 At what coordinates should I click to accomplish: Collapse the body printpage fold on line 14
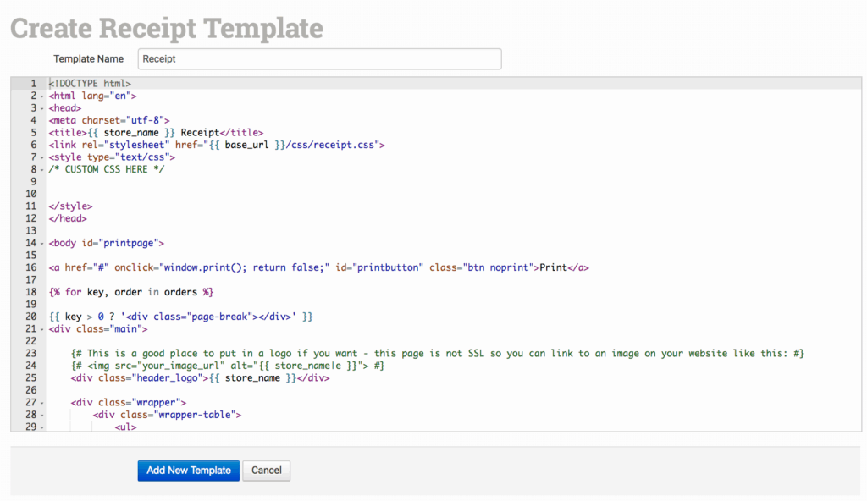(42, 244)
